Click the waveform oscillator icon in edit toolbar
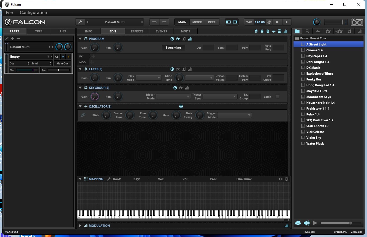Screen dimensions: 367x237 click(x=274, y=31)
